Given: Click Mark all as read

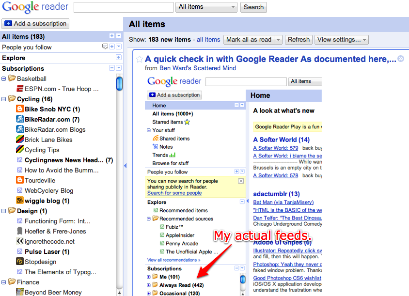Looking at the screenshot, I should click(x=249, y=40).
